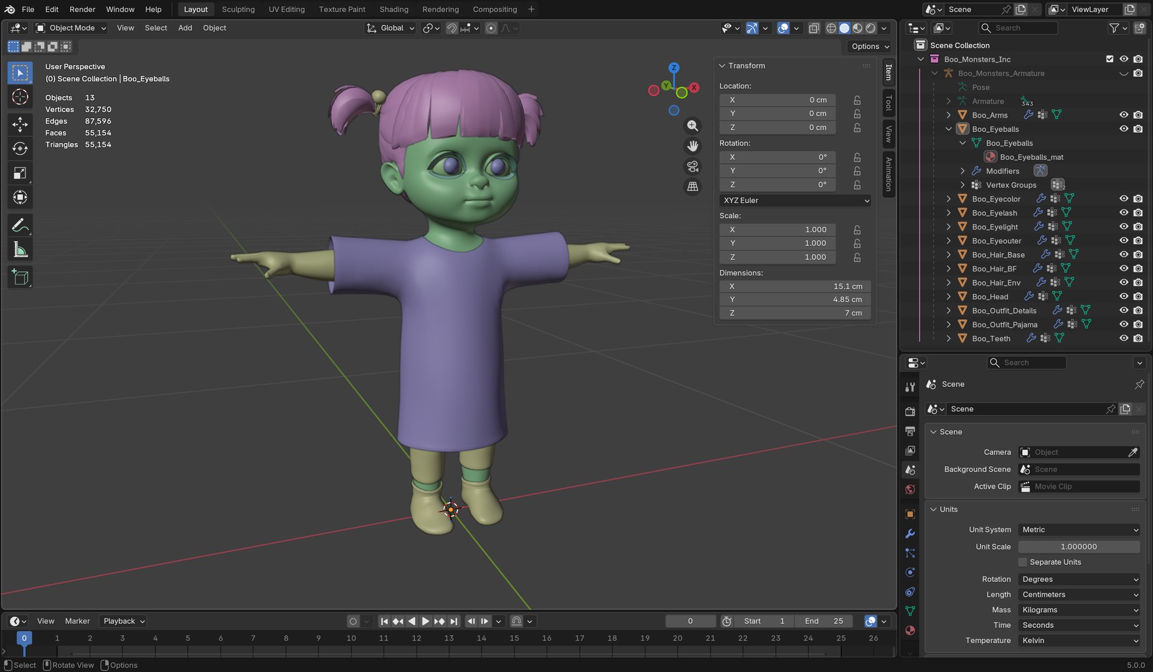Play the animation forward
The image size is (1153, 672).
point(425,621)
